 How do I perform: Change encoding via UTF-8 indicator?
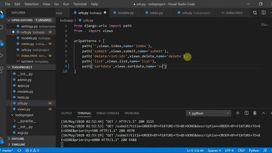tap(229, 150)
